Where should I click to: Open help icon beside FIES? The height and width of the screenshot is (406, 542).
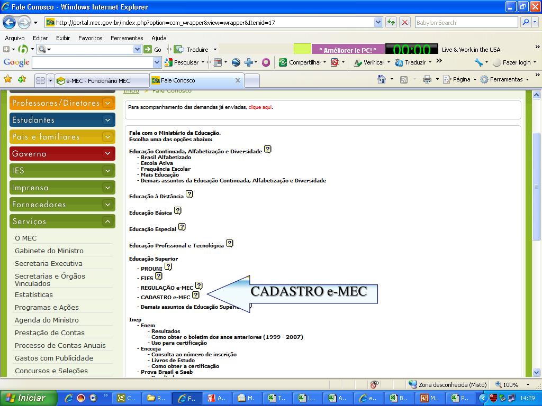point(159,276)
